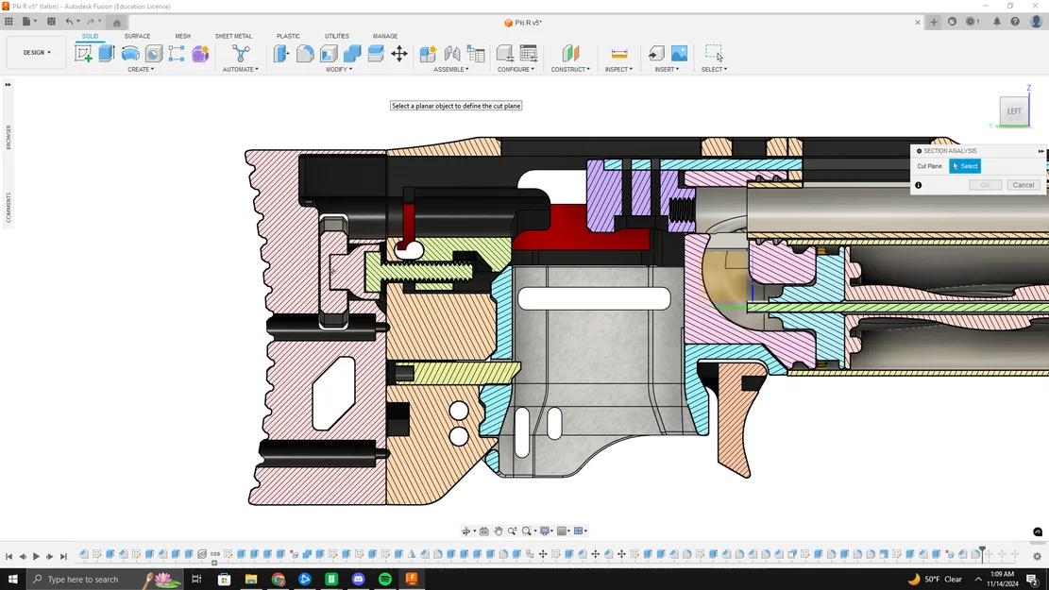Click the Look At icon in navigation bar
This screenshot has width=1049, height=590.
pos(483,531)
